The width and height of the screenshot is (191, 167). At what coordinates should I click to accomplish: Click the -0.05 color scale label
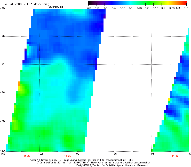pyautogui.click(x=171, y=8)
